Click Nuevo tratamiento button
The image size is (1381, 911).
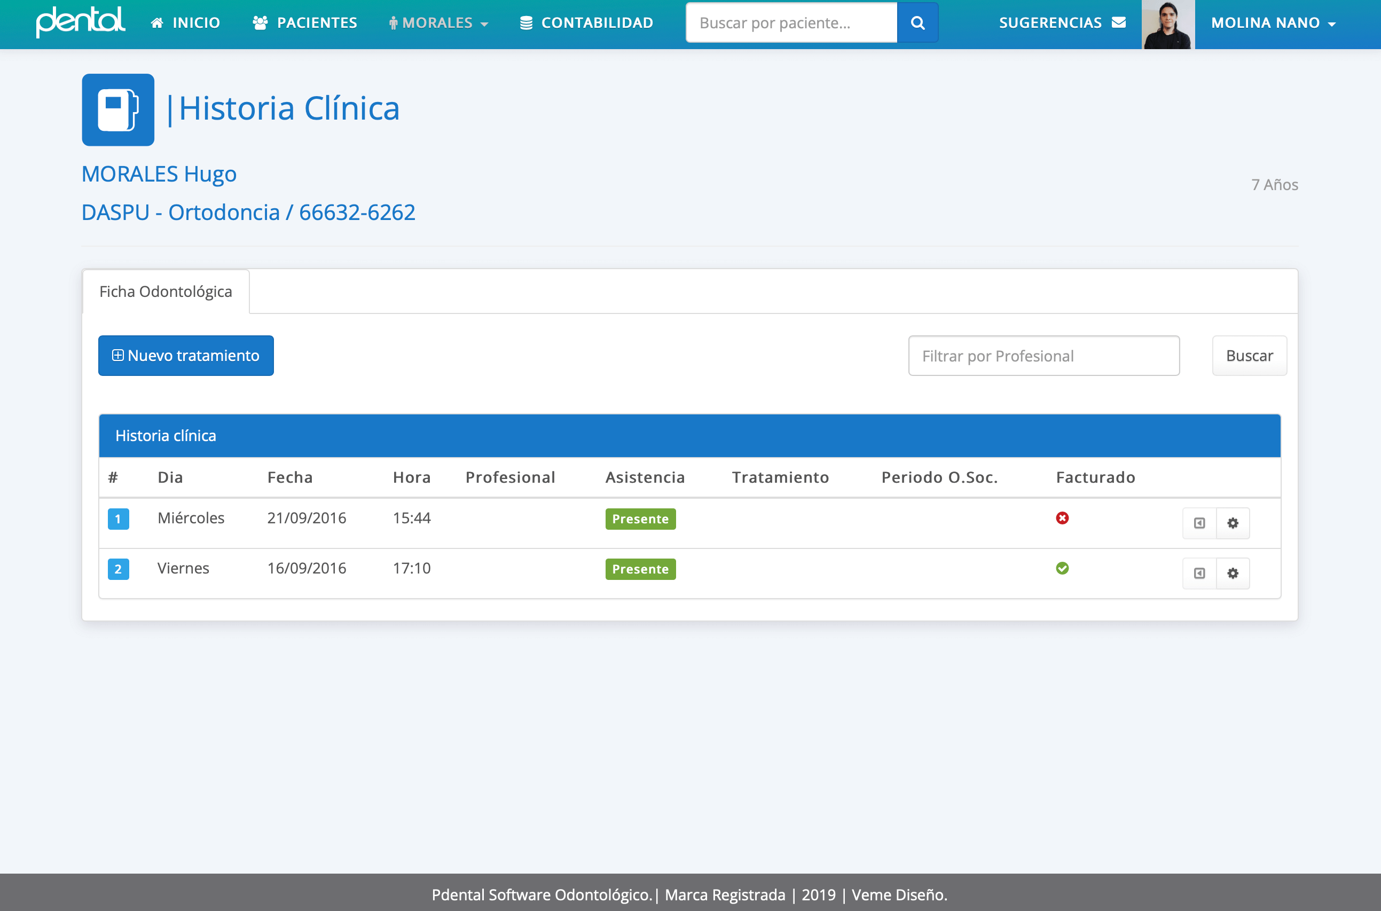coord(186,356)
